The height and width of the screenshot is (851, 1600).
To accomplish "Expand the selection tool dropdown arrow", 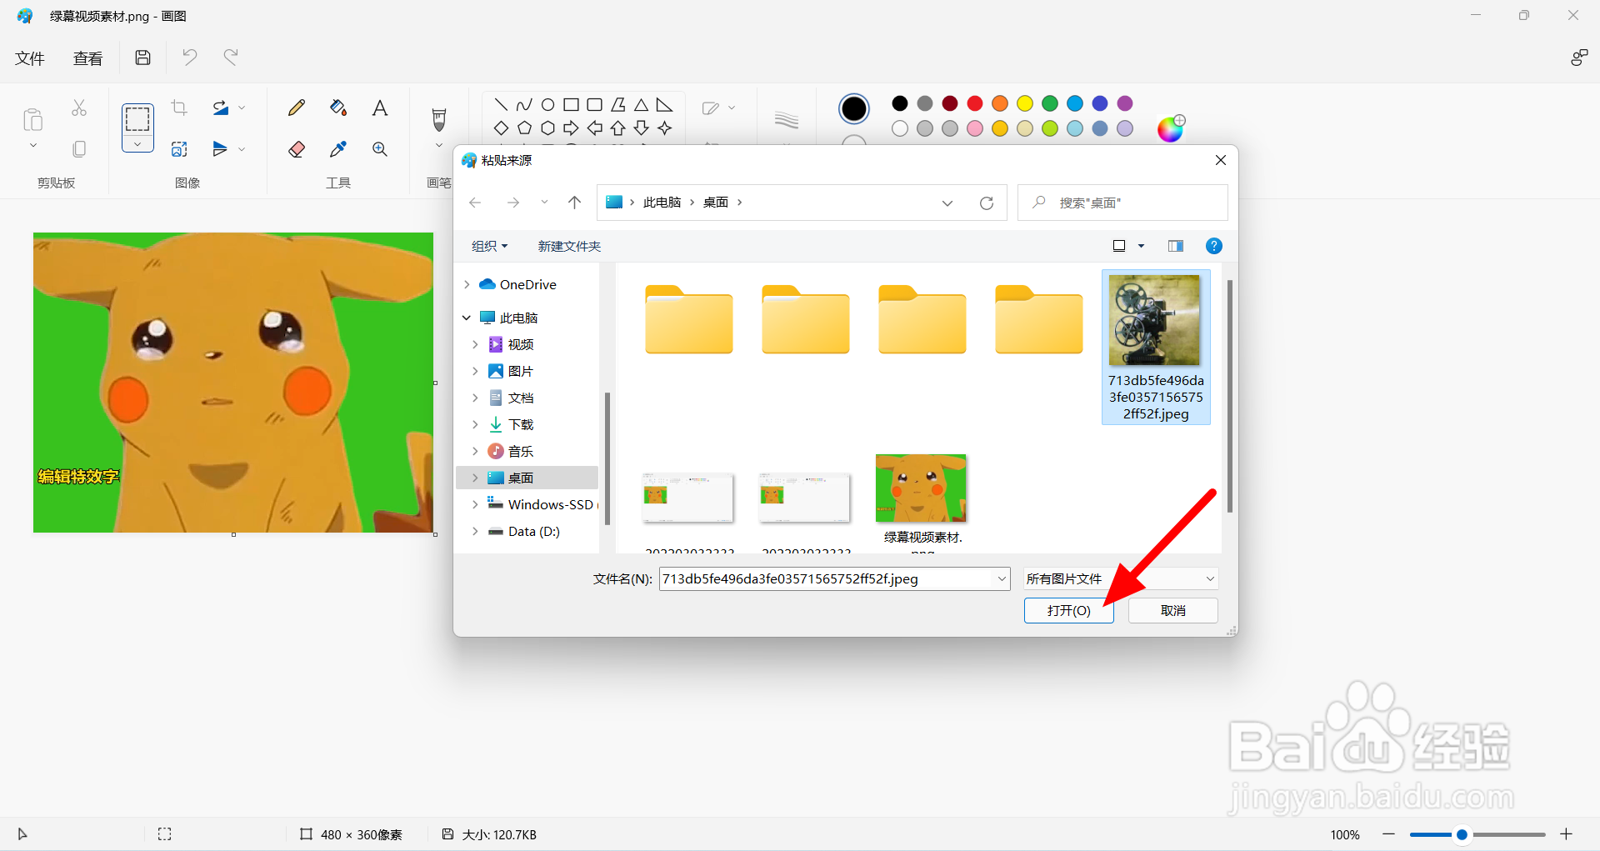I will pyautogui.click(x=137, y=144).
